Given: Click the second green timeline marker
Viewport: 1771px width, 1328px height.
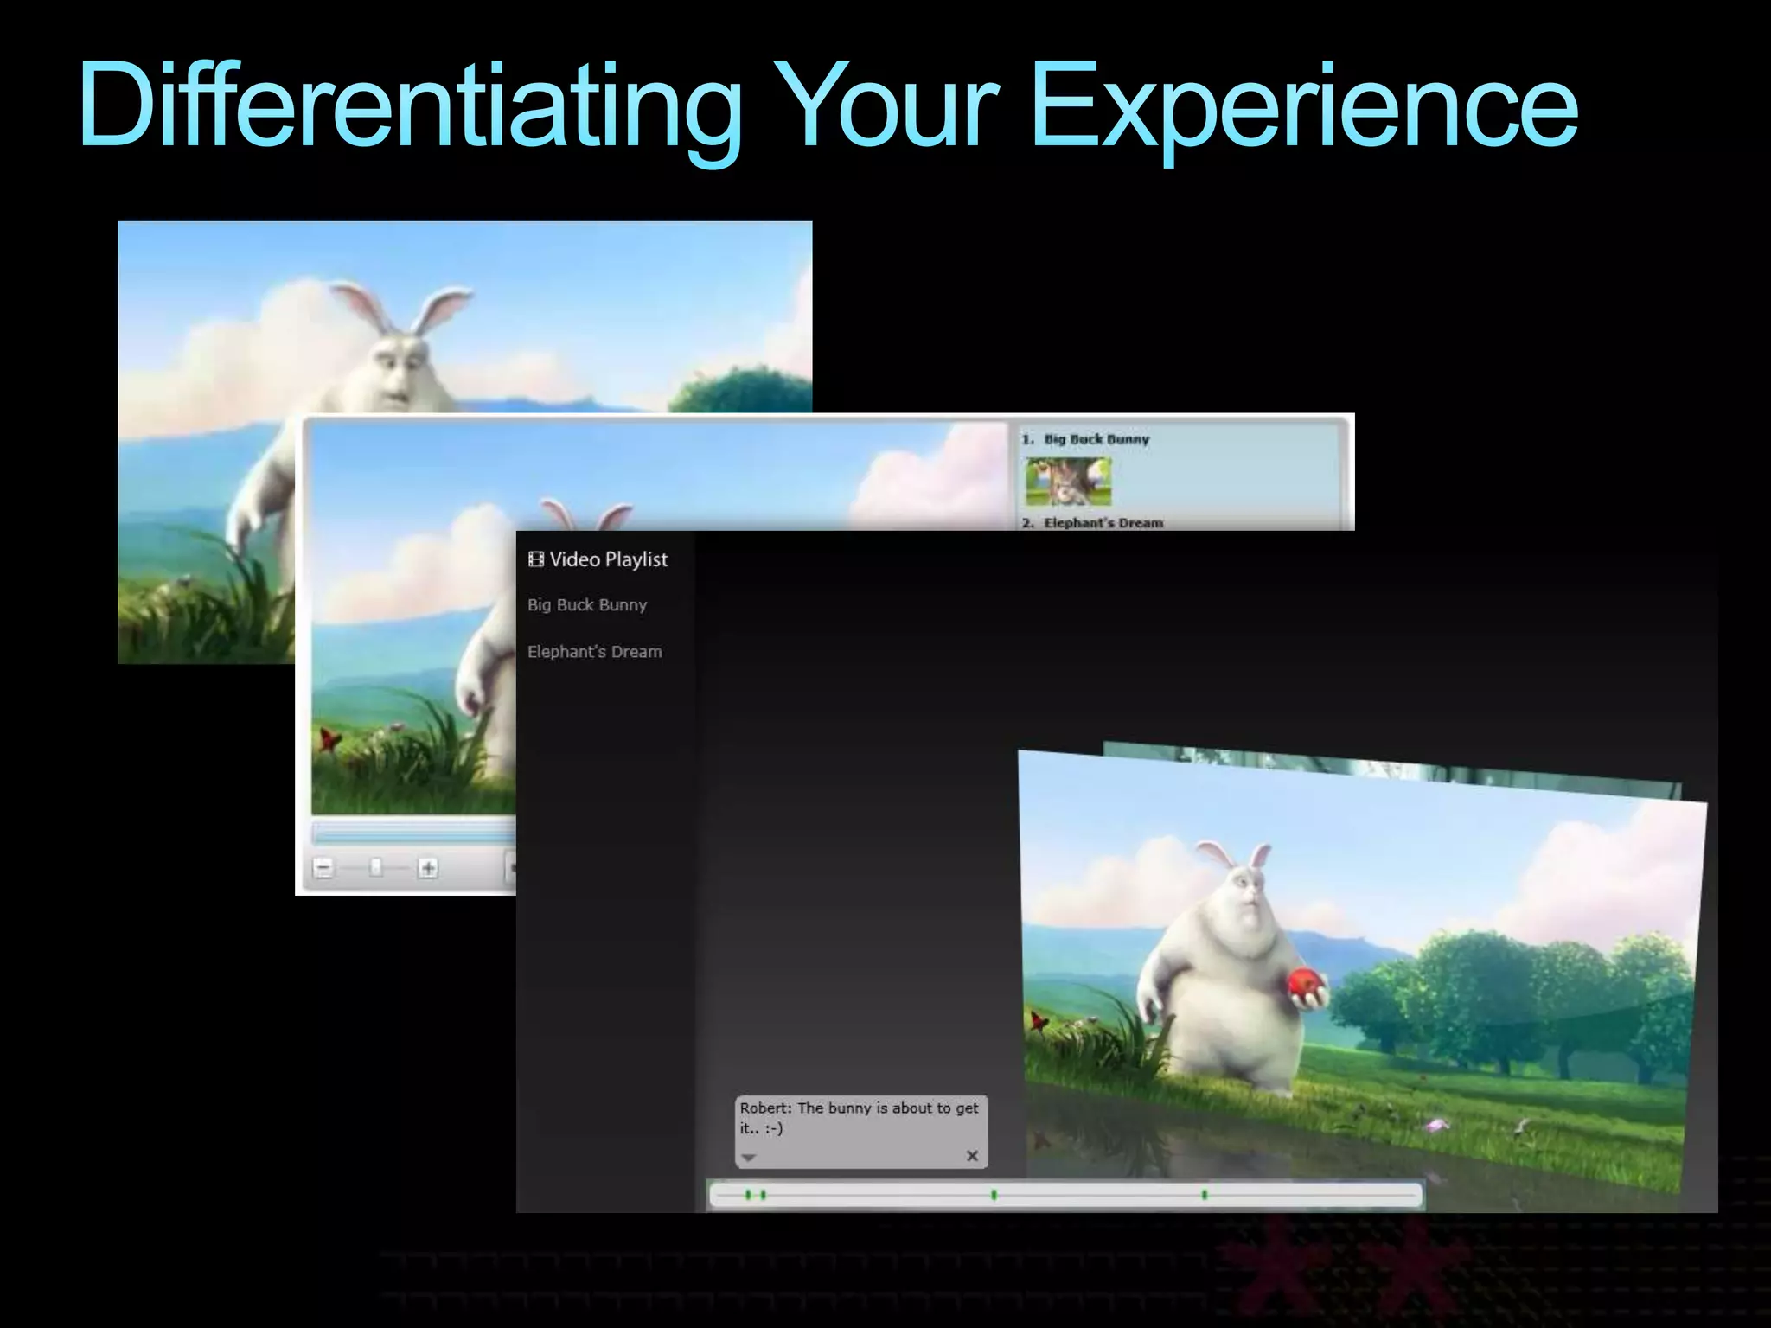Looking at the screenshot, I should click(763, 1195).
